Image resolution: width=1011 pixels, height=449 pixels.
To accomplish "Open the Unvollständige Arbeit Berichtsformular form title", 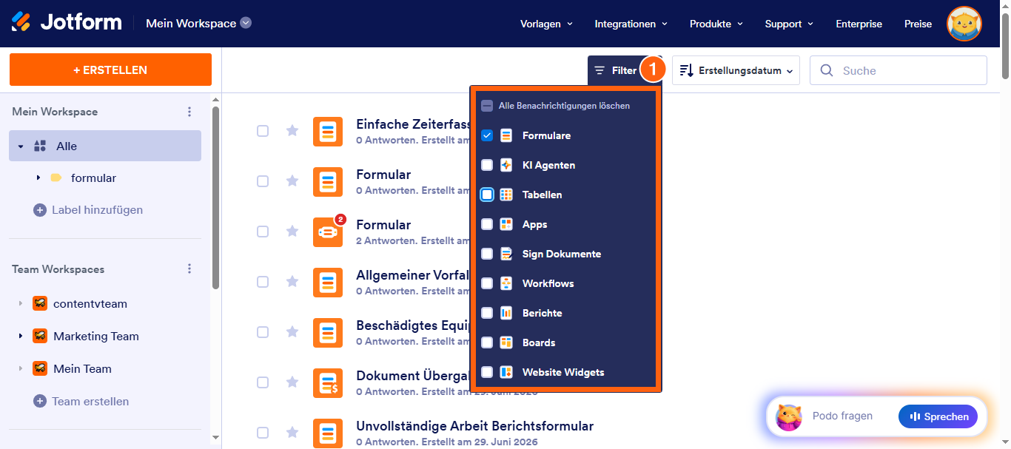I will click(474, 426).
